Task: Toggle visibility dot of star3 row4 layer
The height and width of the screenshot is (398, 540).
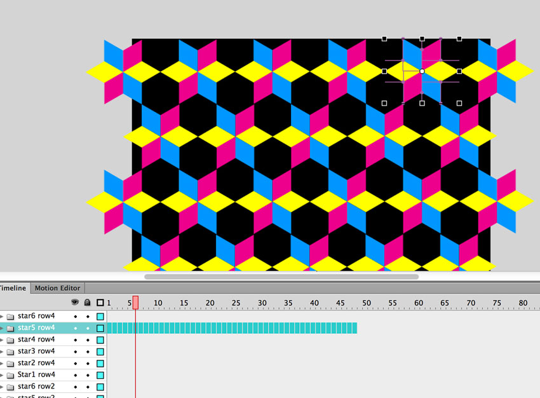Action: pos(76,352)
